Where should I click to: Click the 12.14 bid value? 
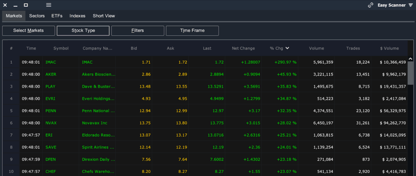click(146, 147)
